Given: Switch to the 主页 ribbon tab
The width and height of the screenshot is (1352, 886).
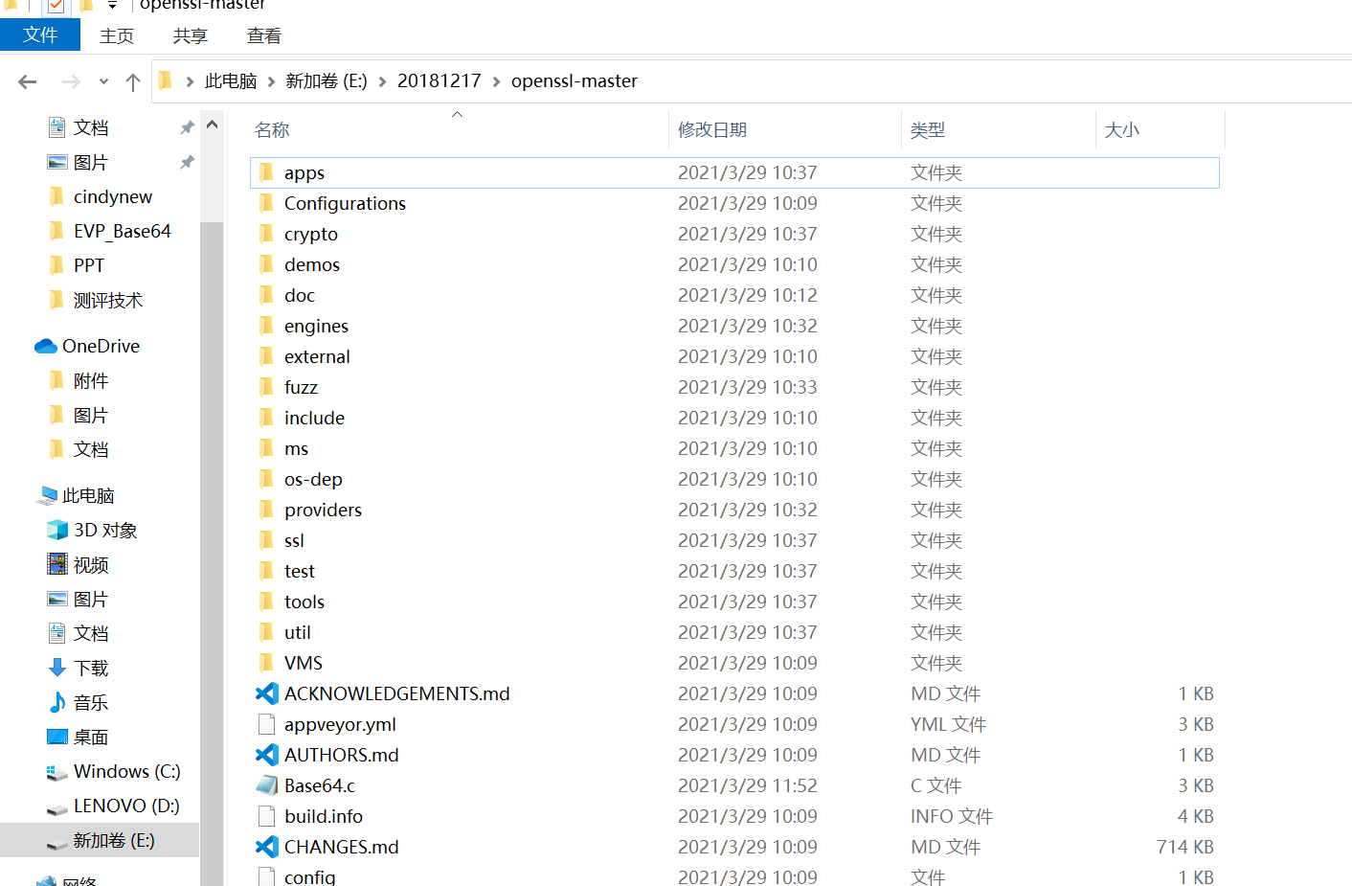Looking at the screenshot, I should (117, 35).
